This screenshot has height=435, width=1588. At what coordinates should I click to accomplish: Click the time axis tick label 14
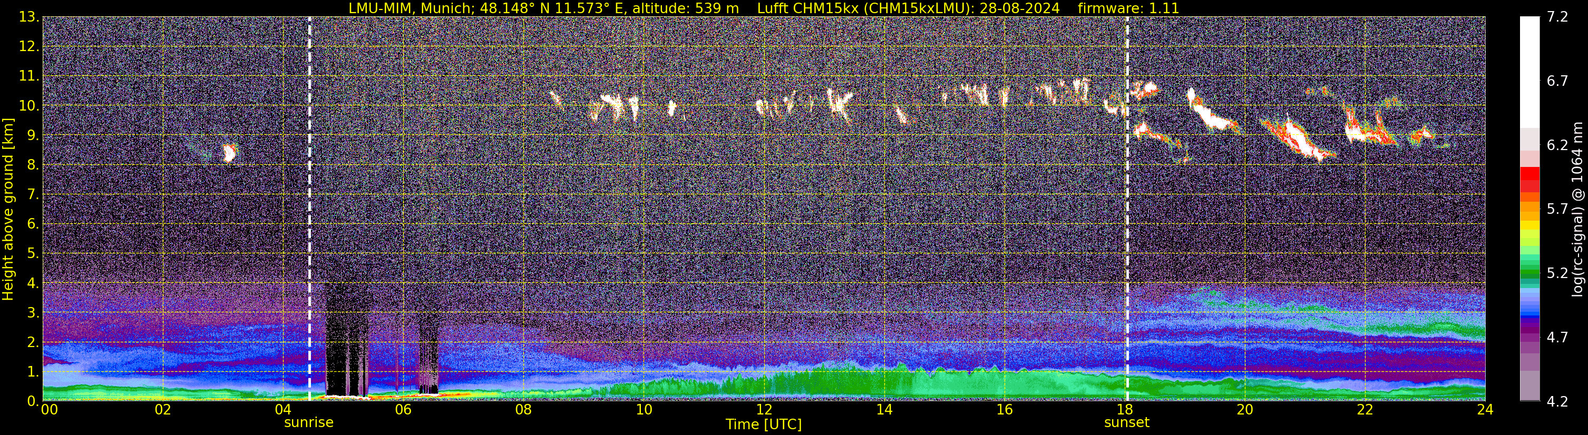[884, 410]
